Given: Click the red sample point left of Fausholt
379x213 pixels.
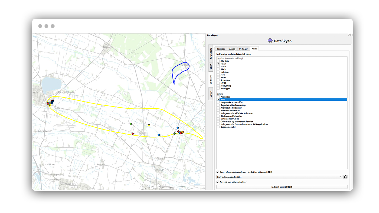Looking at the screenshot, I should (x=133, y=134).
